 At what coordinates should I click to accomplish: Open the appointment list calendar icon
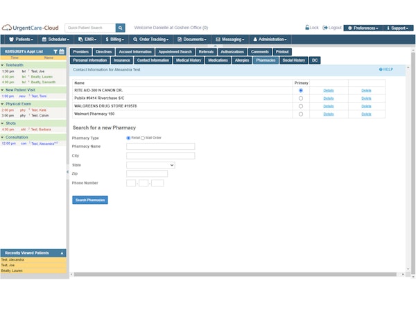62,52
